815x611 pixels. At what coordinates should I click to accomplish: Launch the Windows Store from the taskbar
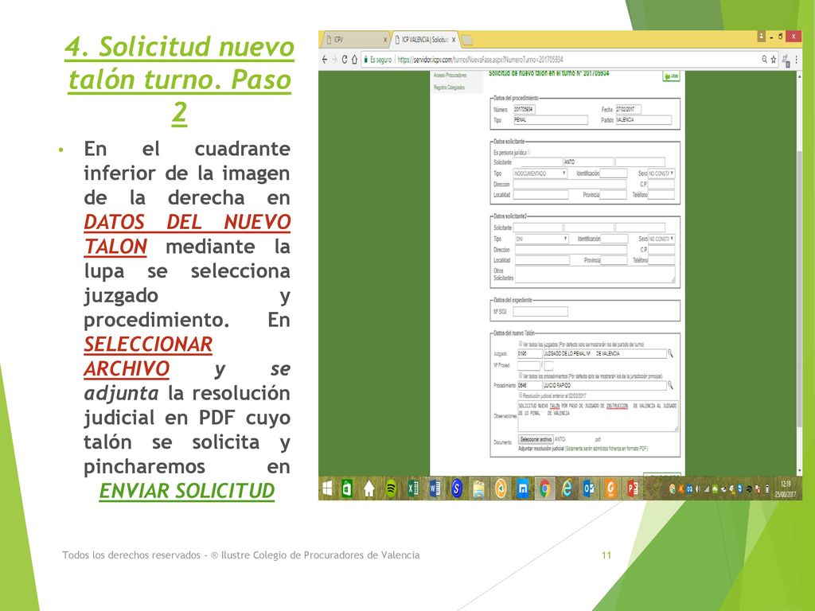pos(347,488)
